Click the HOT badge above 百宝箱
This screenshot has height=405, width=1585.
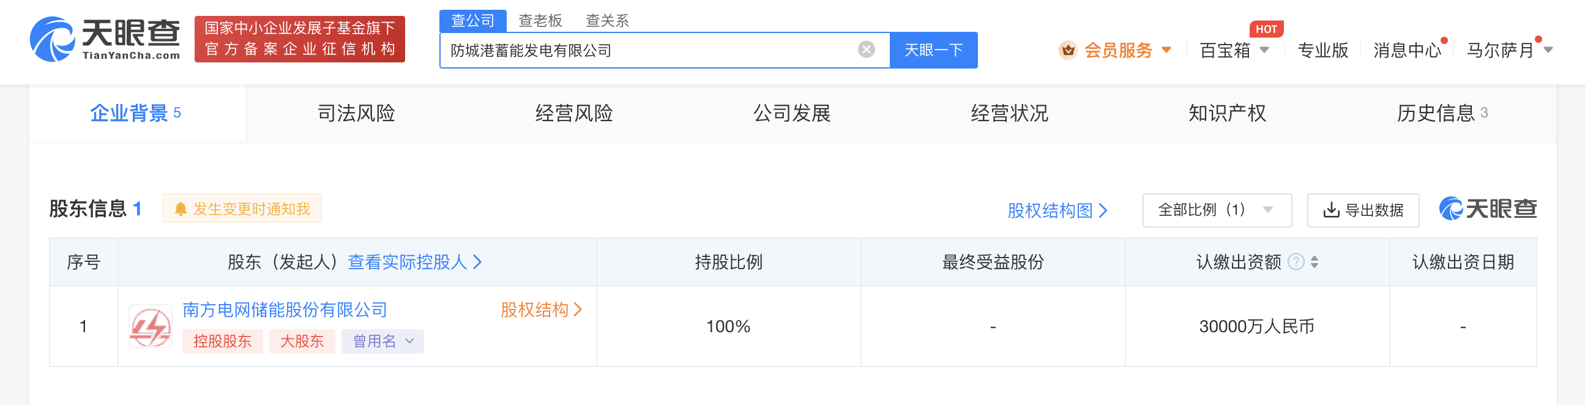pos(1266,29)
